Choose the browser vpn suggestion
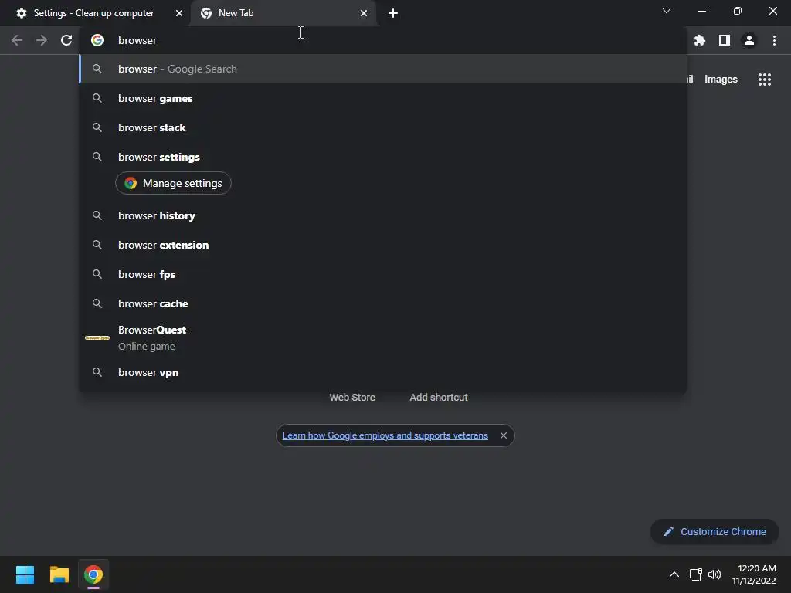791x593 pixels. [383, 372]
